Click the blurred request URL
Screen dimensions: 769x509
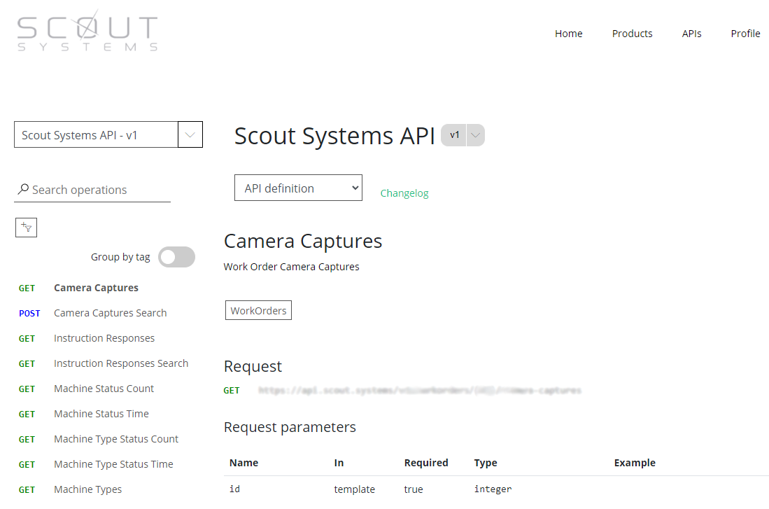pyautogui.click(x=420, y=391)
